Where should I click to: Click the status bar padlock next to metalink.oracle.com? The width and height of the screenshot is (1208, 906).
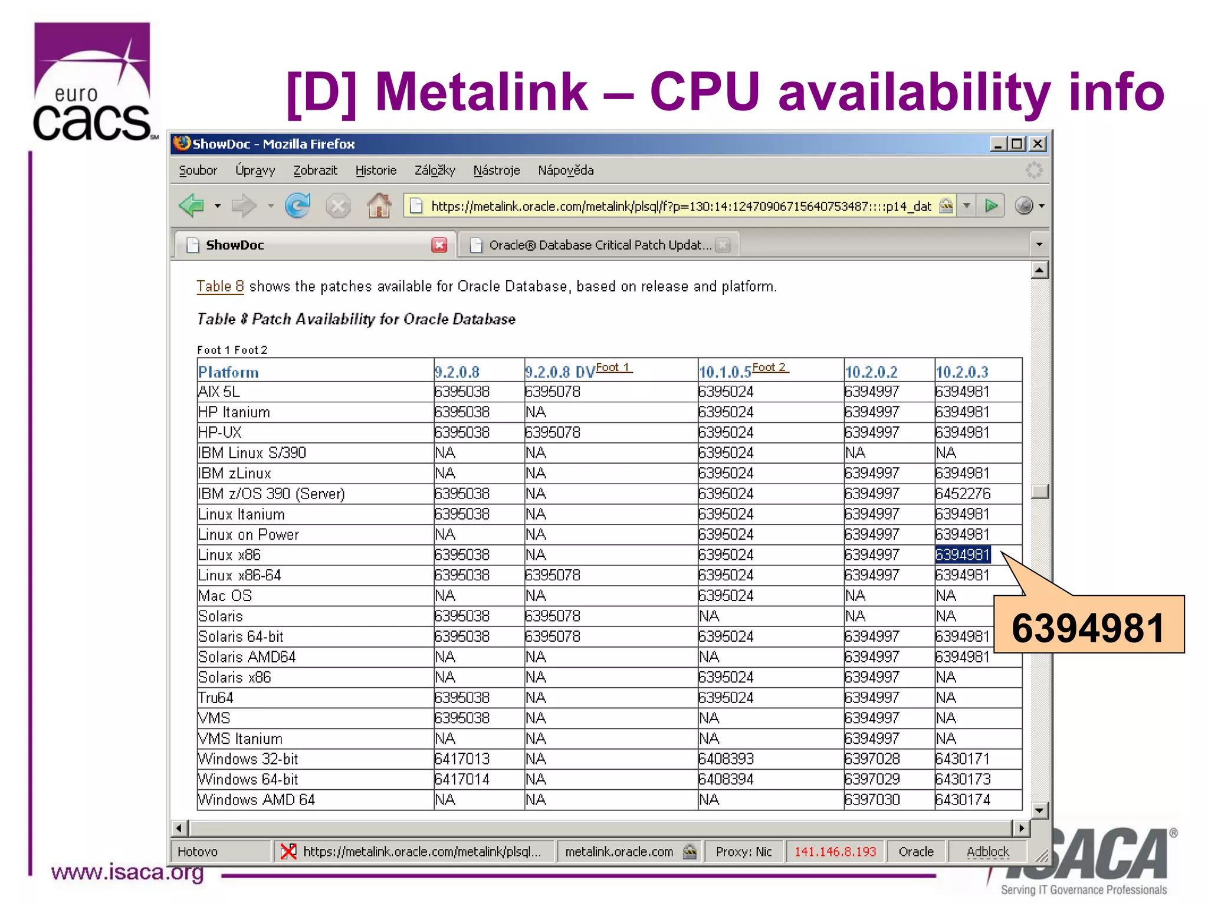pos(690,852)
